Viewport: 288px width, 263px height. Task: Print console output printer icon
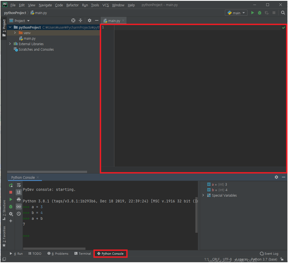[x=19, y=199]
